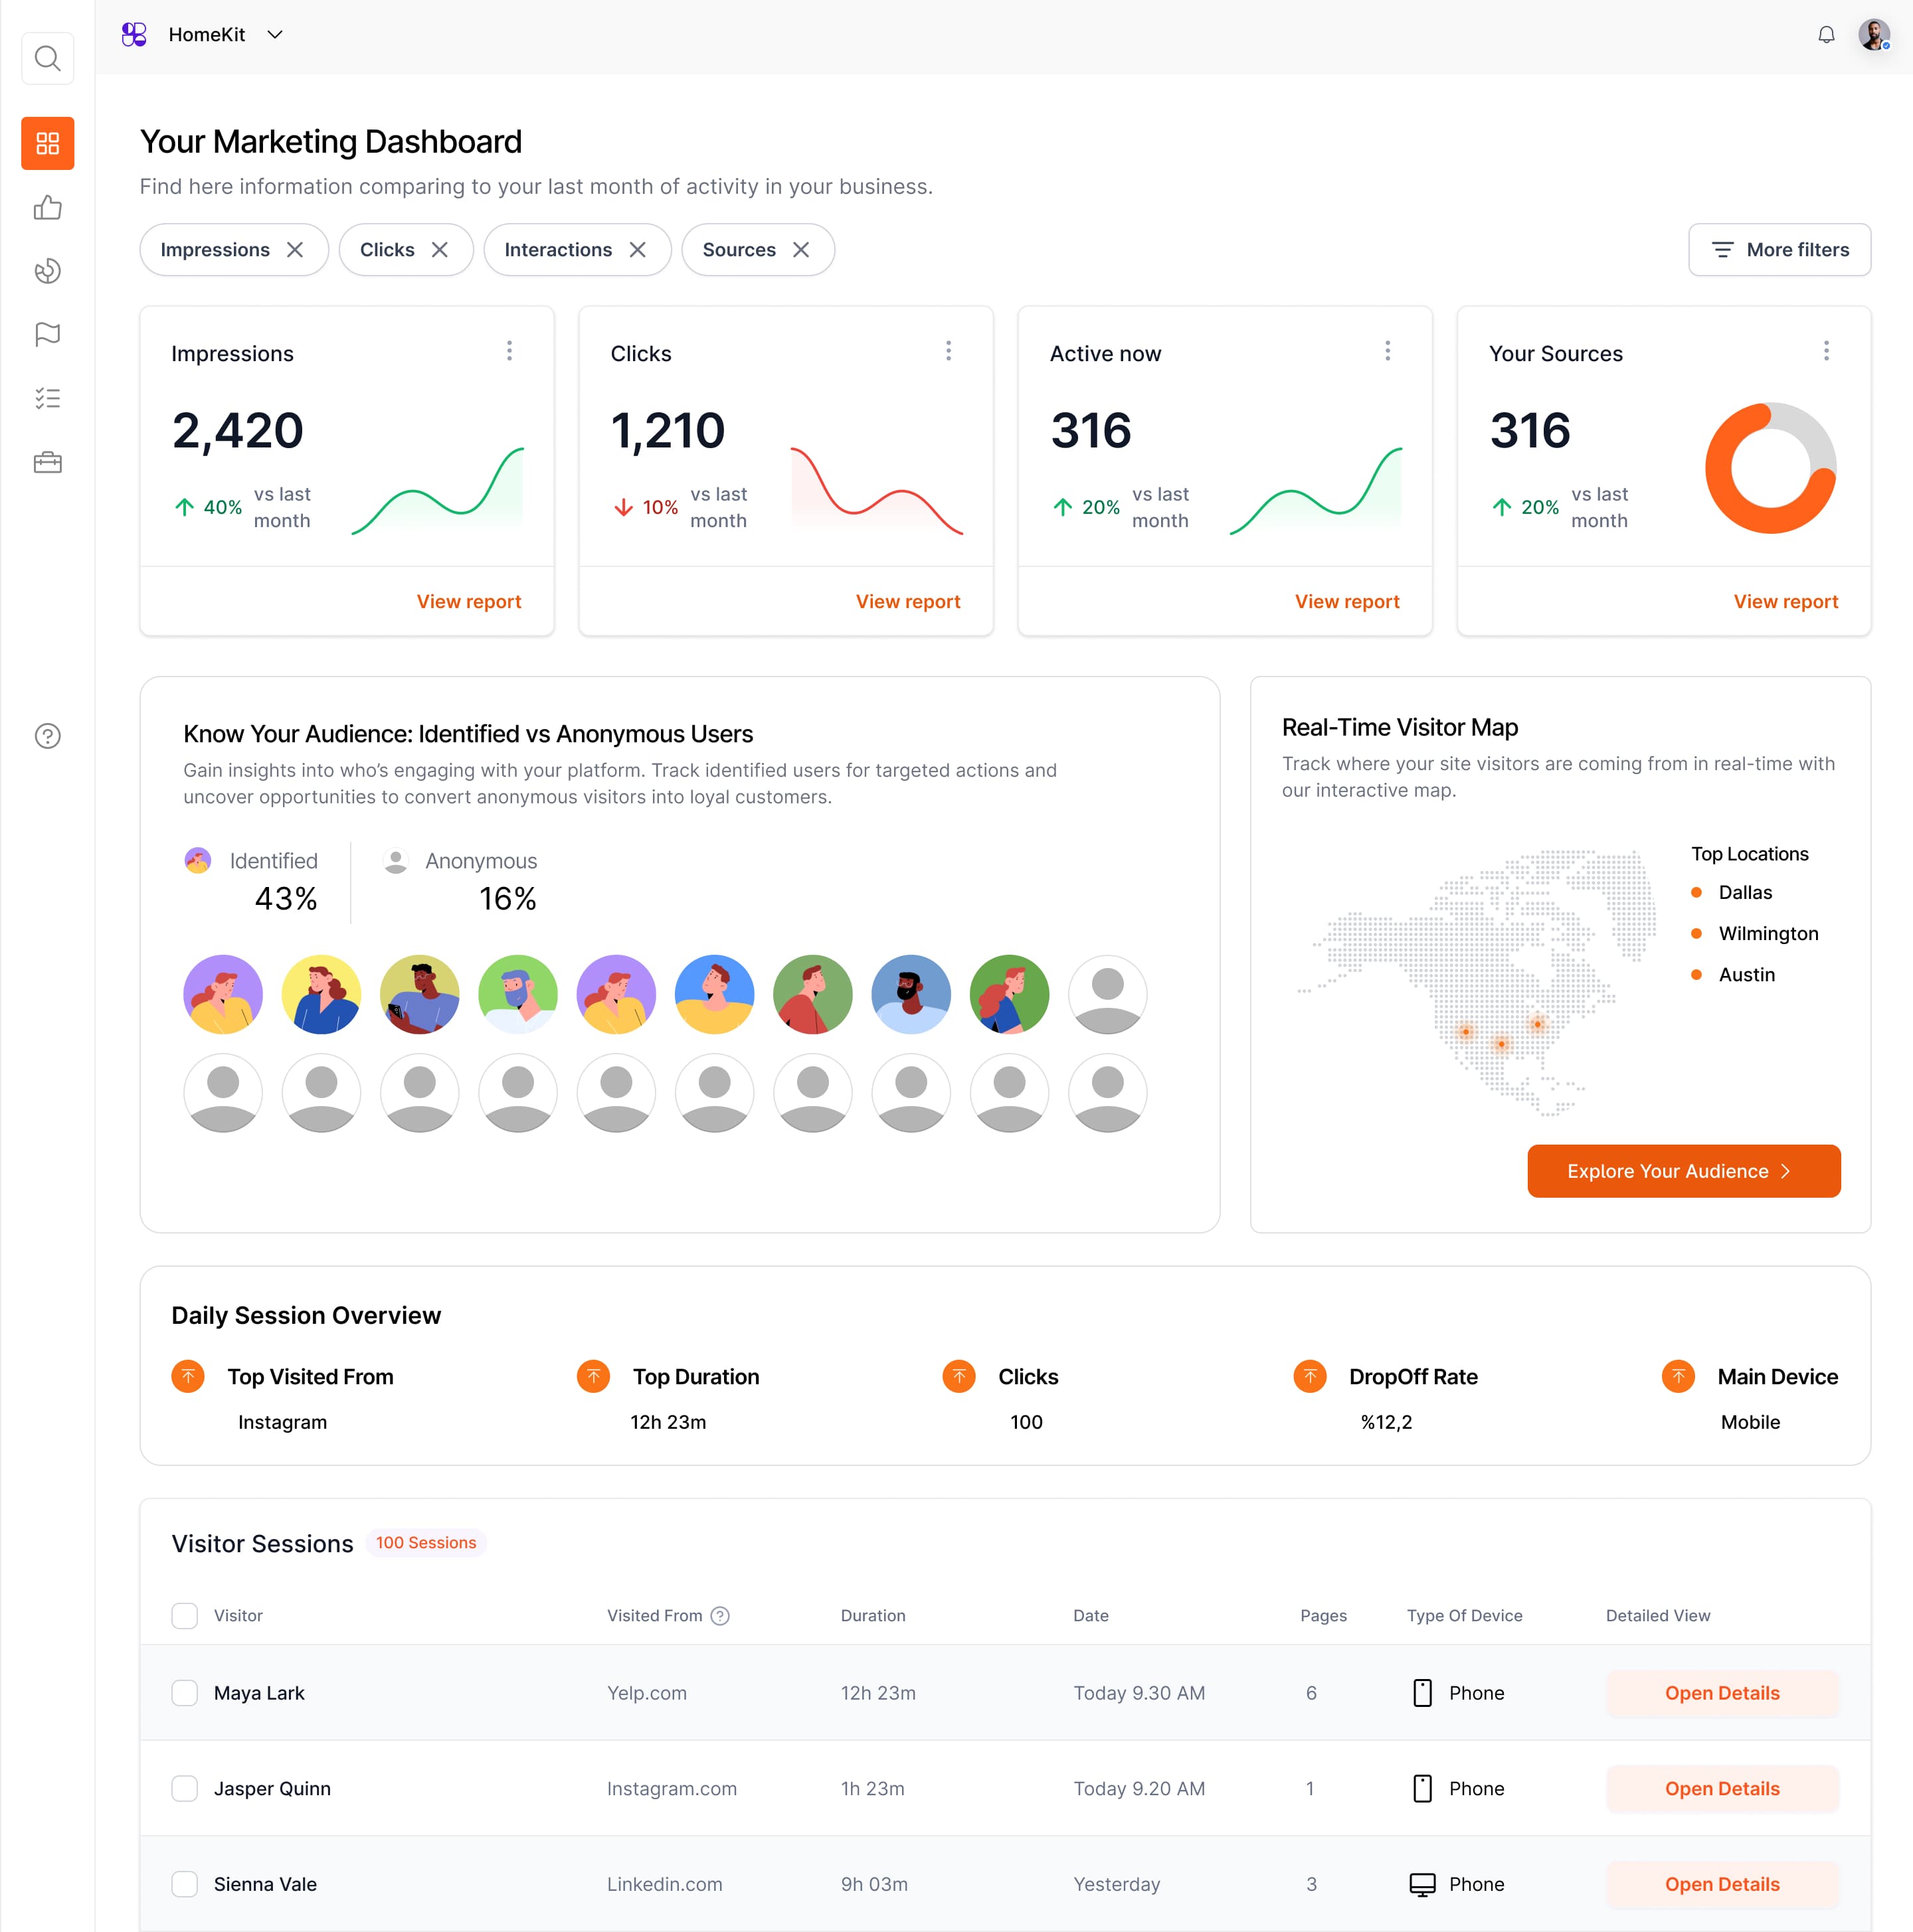The width and height of the screenshot is (1913, 1932).
Task: Open the Impressions card options menu
Action: pyautogui.click(x=509, y=351)
